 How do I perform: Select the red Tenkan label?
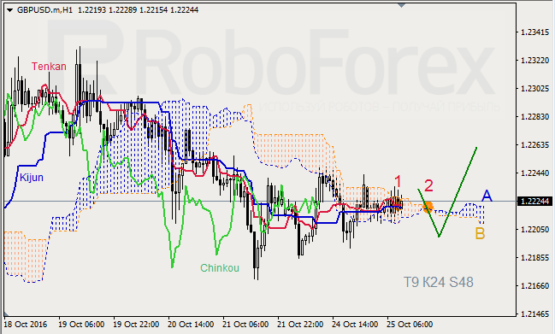click(x=49, y=67)
